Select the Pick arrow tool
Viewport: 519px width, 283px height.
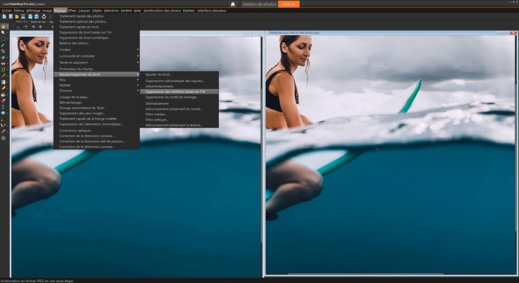coord(3,32)
